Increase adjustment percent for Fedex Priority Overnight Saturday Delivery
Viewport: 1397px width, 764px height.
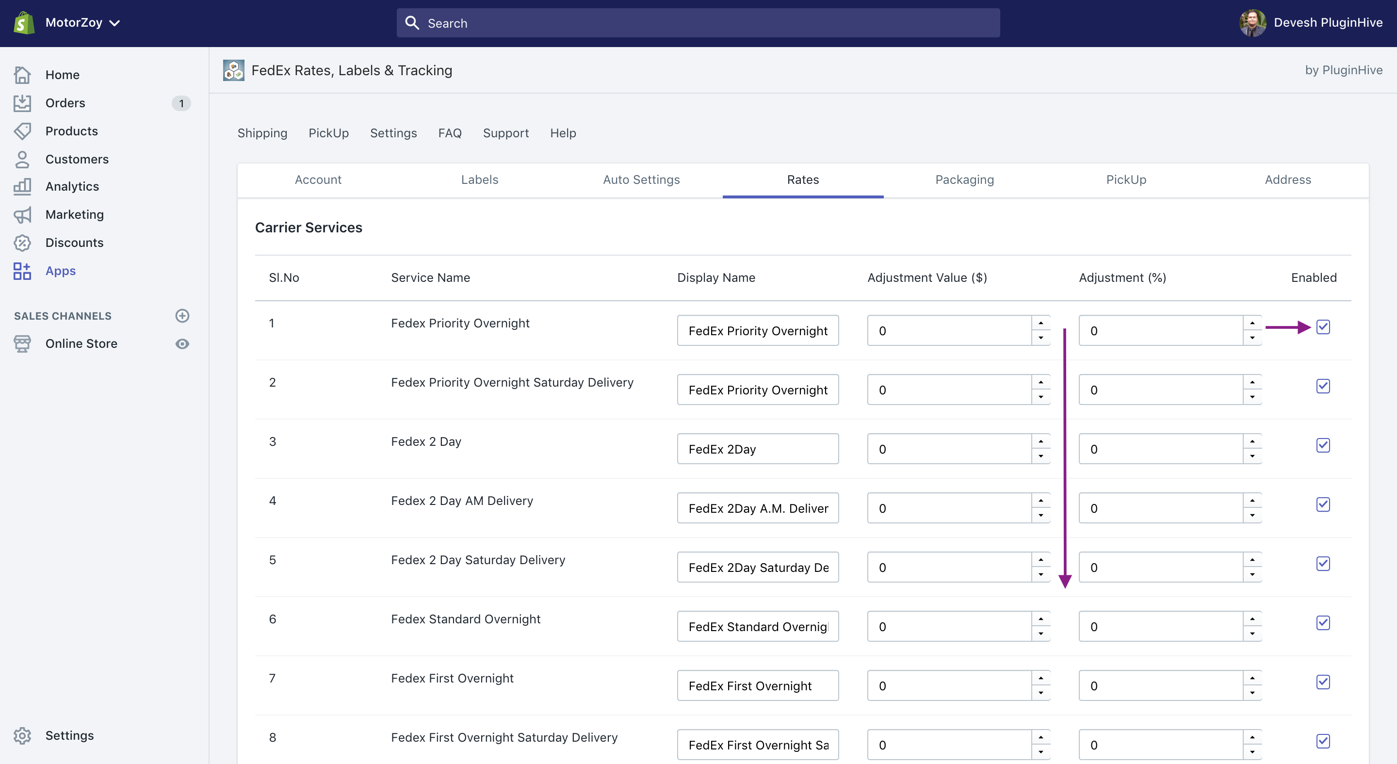(1252, 382)
